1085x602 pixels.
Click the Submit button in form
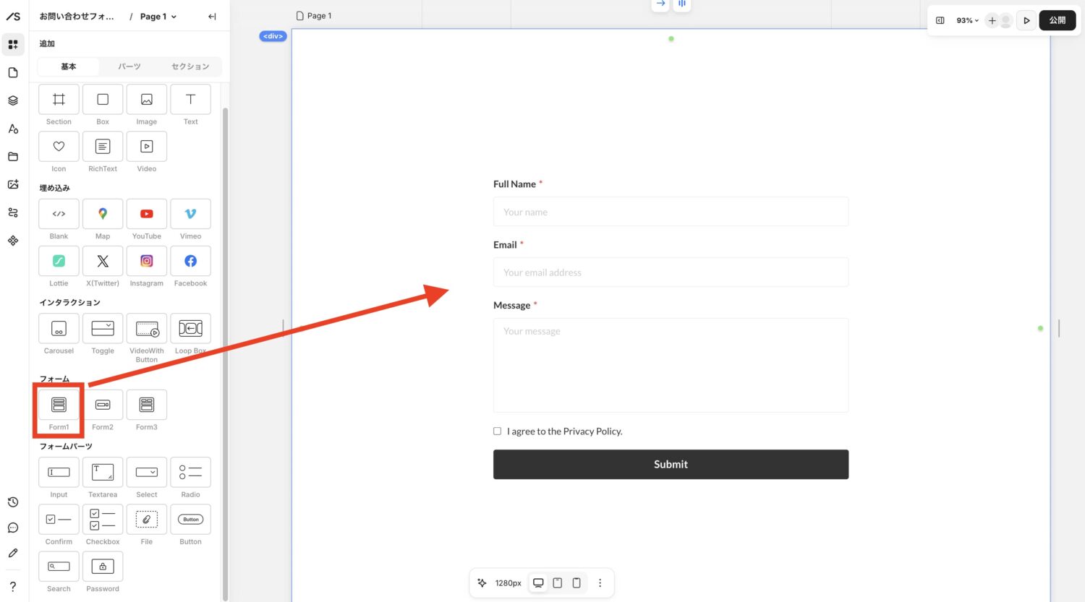coord(671,465)
